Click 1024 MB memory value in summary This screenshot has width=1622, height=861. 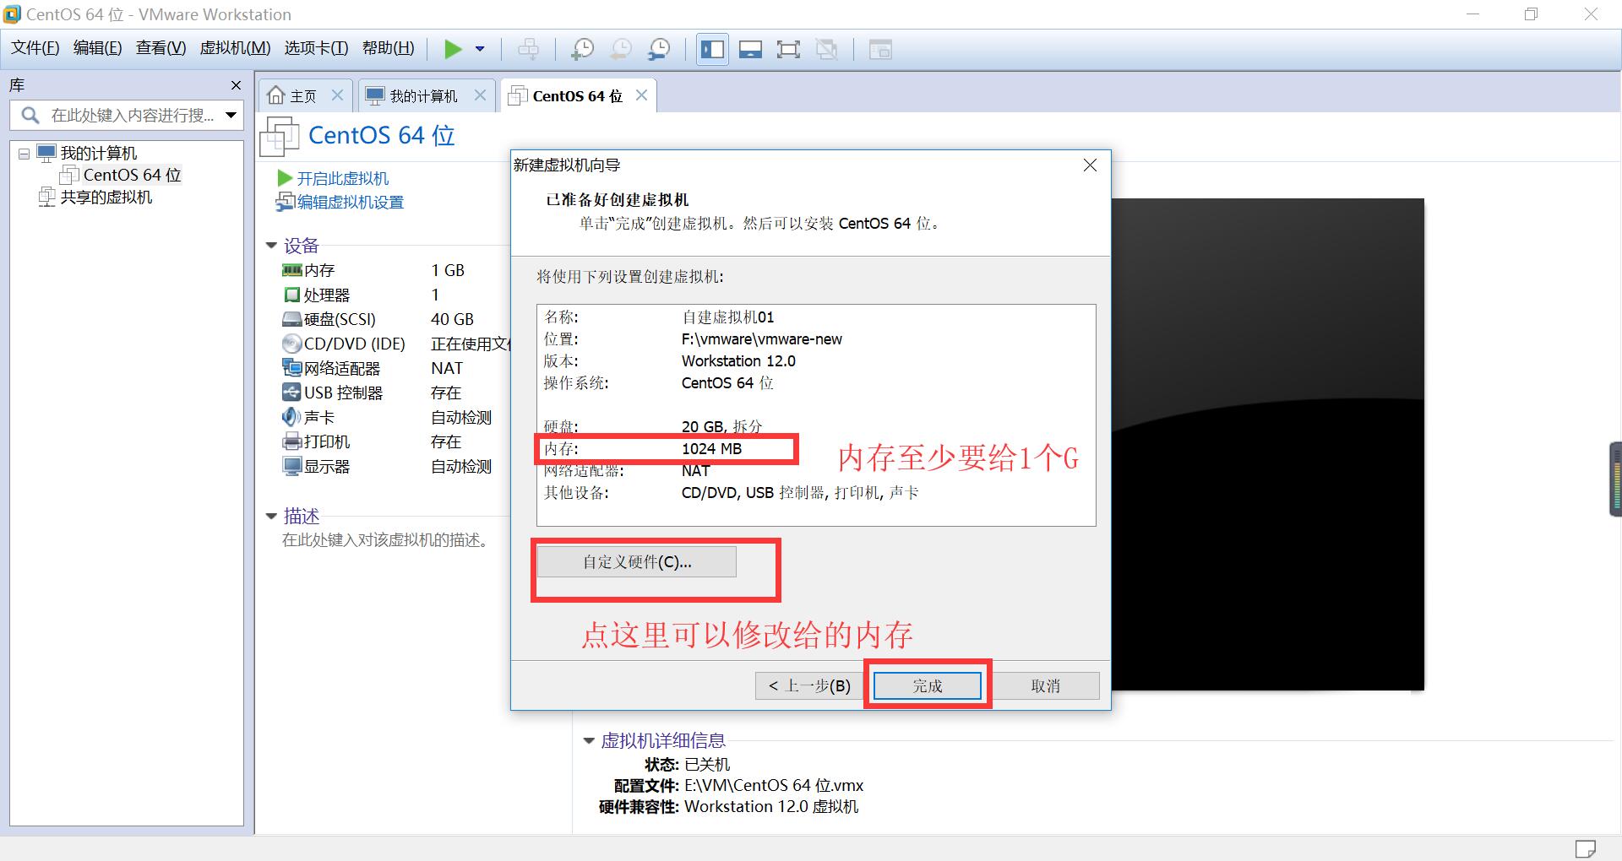[x=712, y=449]
